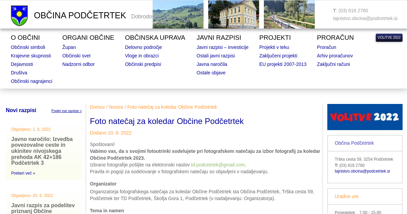Click Preberi več under Javno naročilo
This screenshot has width=407, height=214.
point(23,173)
